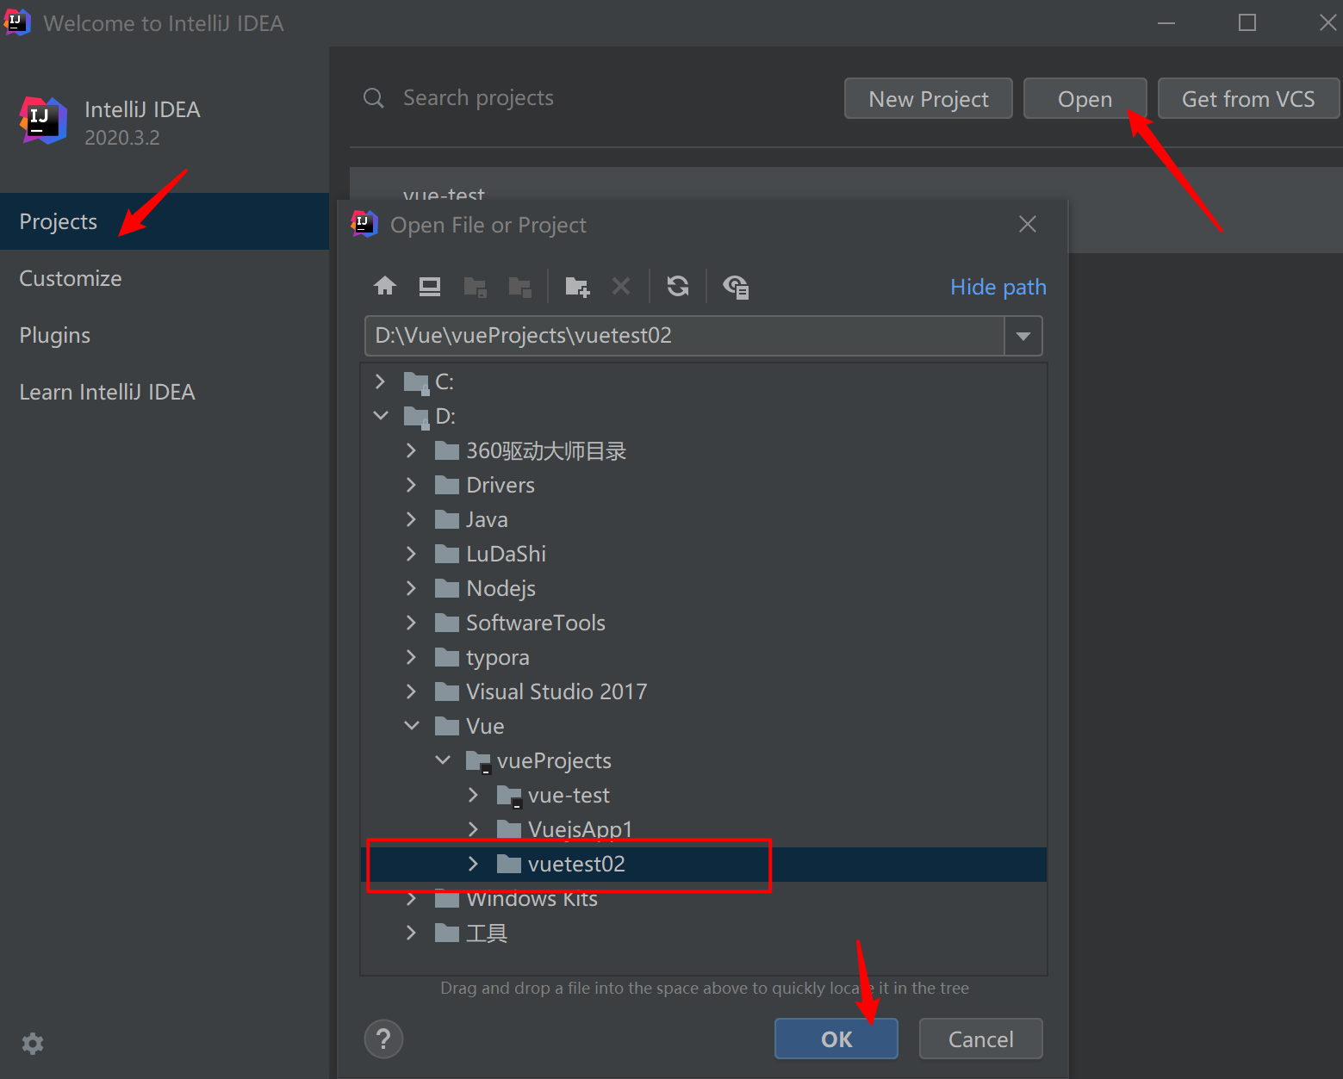Screen dimensions: 1343x1079
Task: Open the path history dropdown
Action: tap(1023, 336)
